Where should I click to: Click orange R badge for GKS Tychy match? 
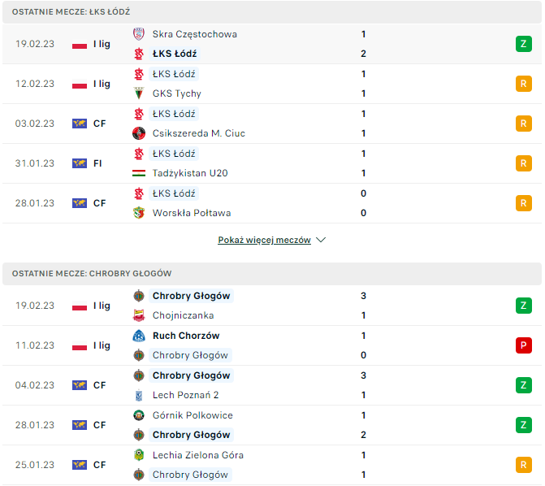(524, 84)
